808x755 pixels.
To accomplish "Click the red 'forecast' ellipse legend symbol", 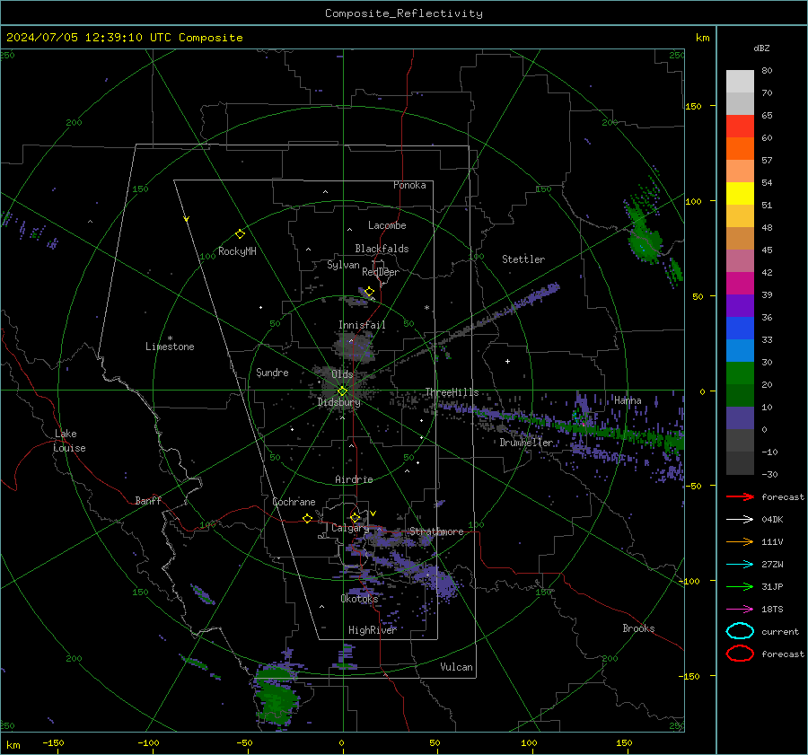I will [x=740, y=654].
